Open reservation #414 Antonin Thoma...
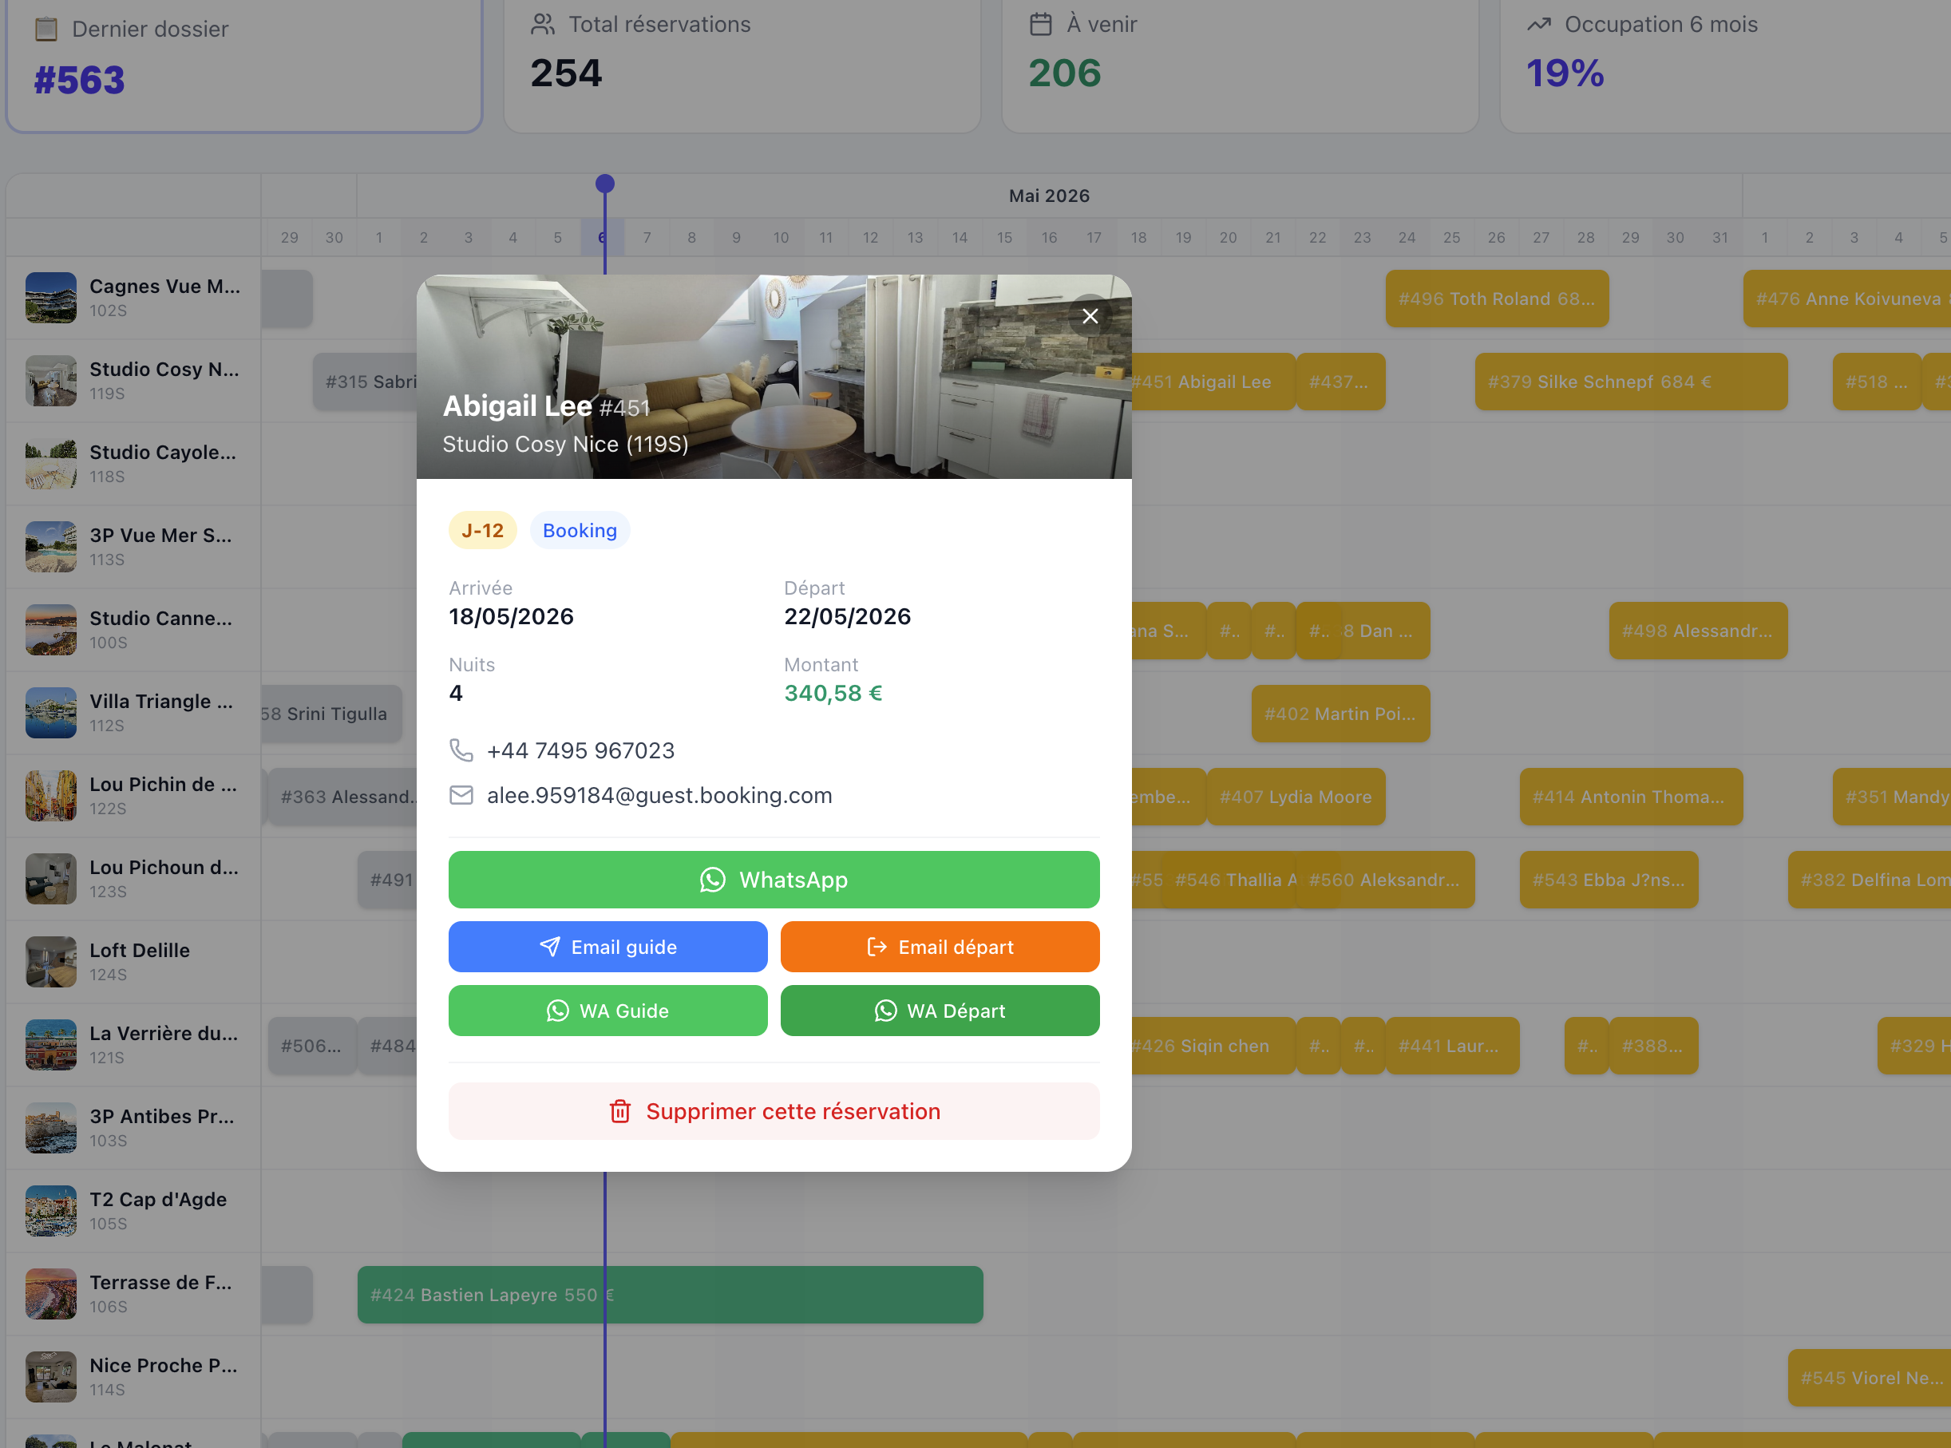The width and height of the screenshot is (1951, 1448). point(1631,797)
